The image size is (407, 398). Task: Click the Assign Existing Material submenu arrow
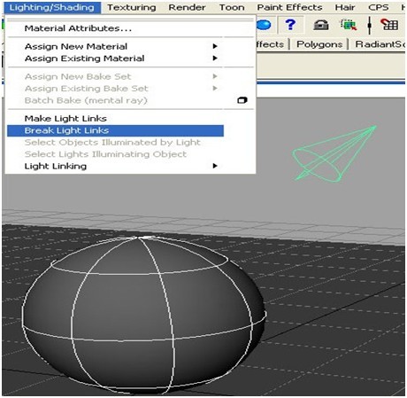(x=215, y=59)
